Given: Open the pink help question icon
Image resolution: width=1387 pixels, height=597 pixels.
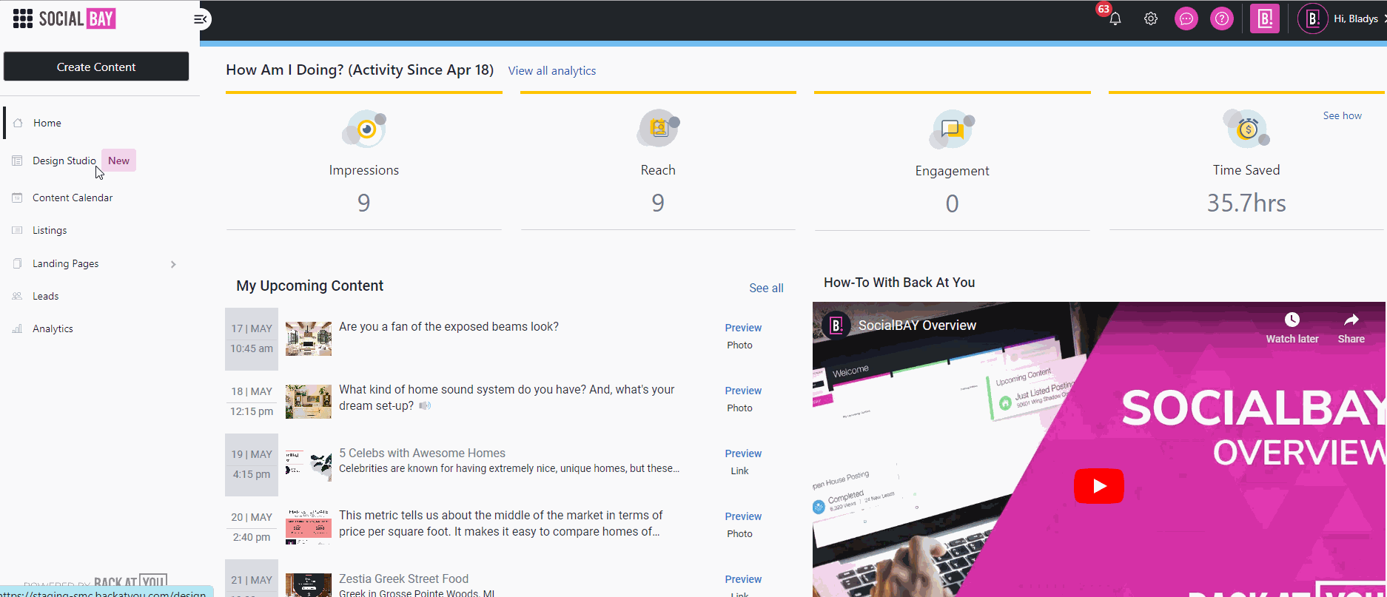Looking at the screenshot, I should (x=1222, y=18).
